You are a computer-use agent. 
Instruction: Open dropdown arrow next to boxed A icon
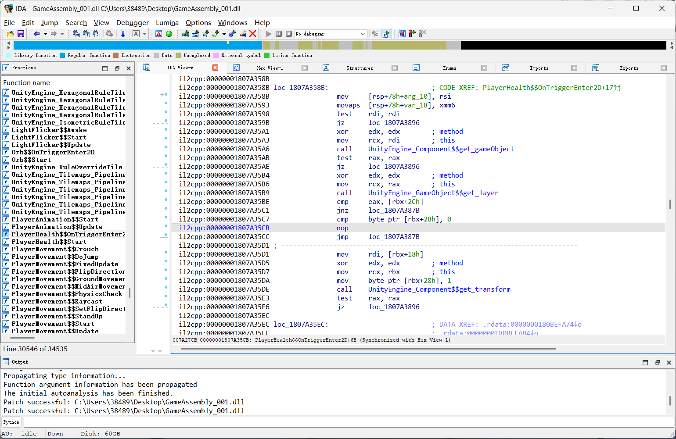tap(144, 34)
